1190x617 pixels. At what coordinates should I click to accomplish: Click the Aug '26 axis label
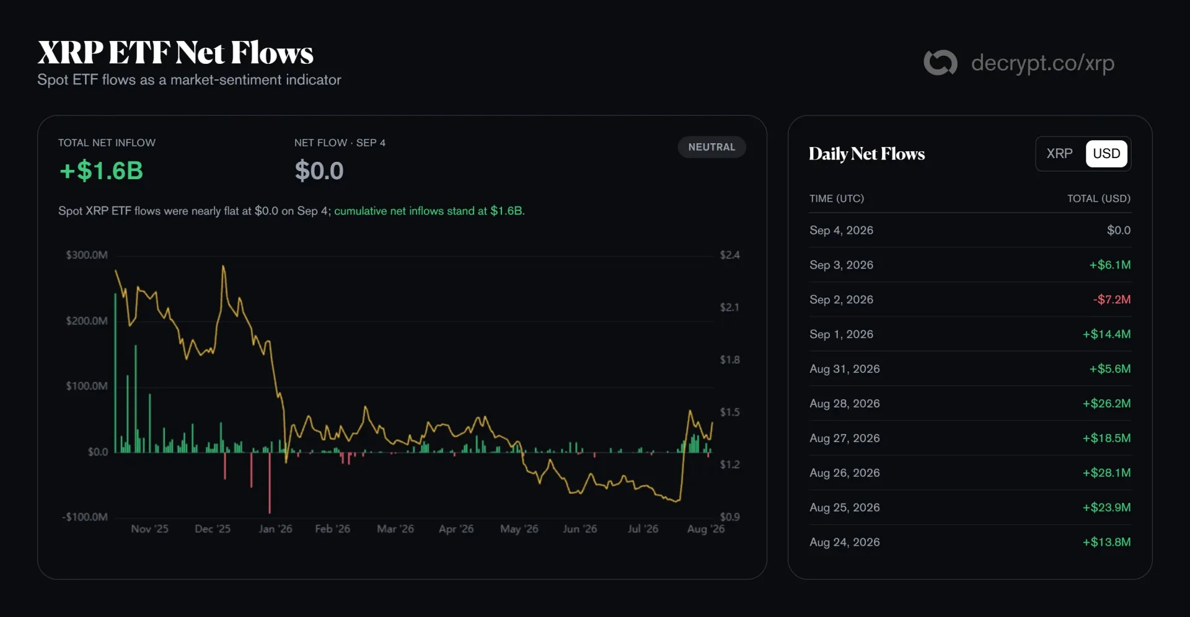coord(705,529)
